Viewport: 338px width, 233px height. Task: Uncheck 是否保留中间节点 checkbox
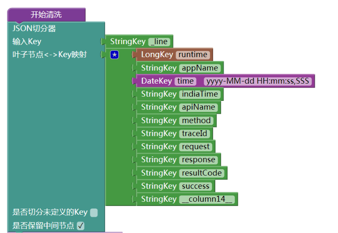[x=80, y=226]
